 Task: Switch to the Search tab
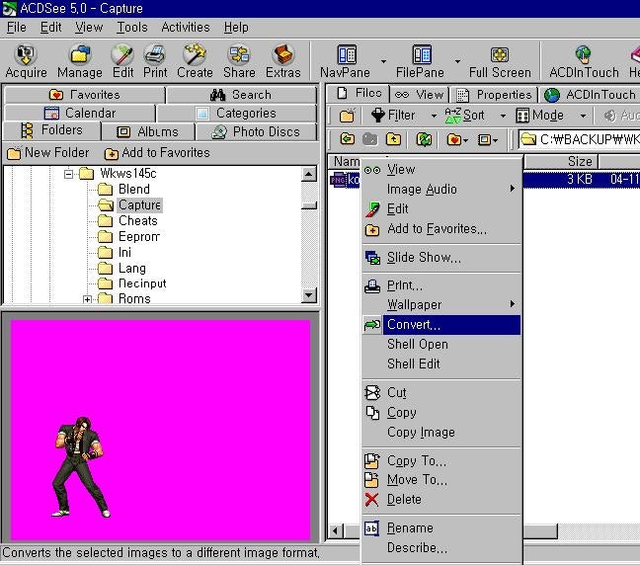coord(241,95)
